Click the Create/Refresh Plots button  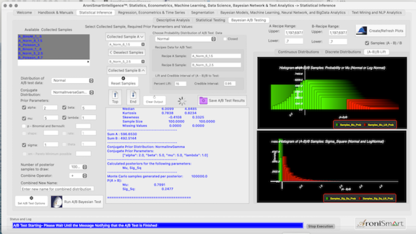[x=380, y=31]
